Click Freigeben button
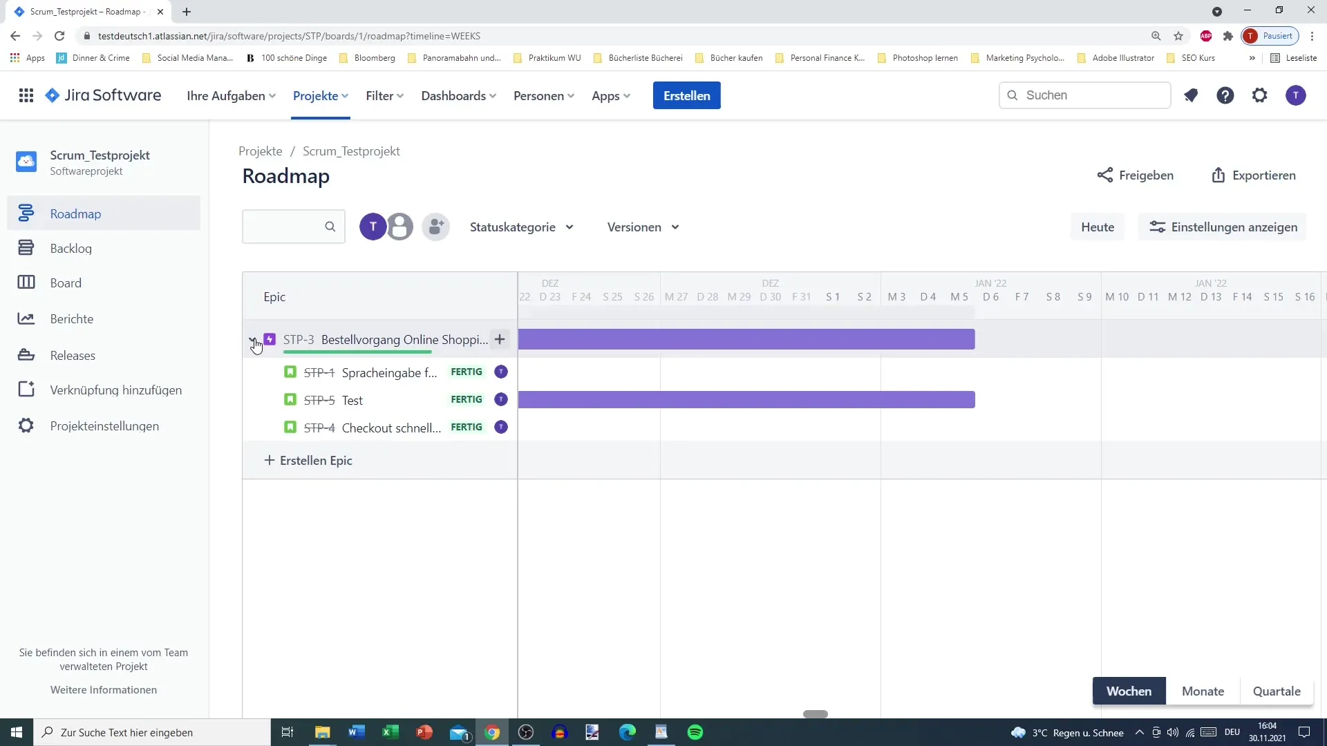 [1135, 175]
